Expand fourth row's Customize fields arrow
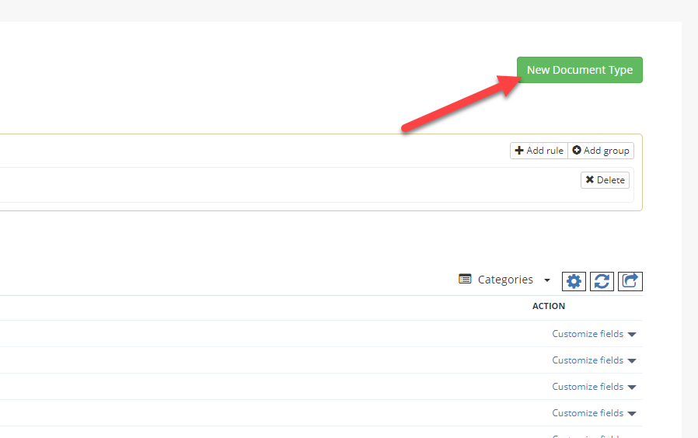Viewport: 698px width, 438px height. [632, 414]
